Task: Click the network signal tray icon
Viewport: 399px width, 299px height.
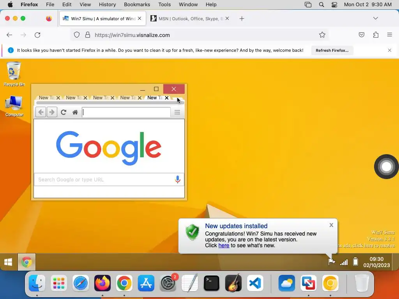Action: click(344, 262)
